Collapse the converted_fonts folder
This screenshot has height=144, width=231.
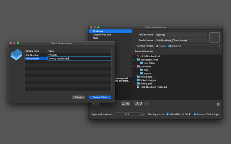point(134,59)
